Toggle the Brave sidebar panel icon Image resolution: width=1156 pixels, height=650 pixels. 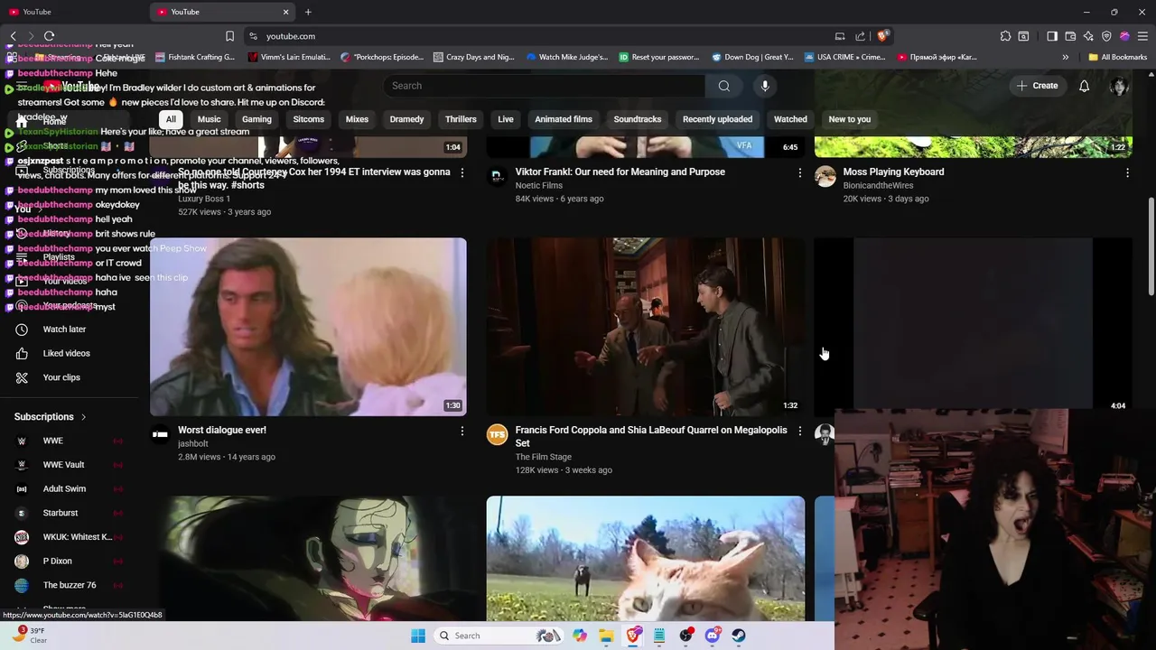coord(1052,36)
